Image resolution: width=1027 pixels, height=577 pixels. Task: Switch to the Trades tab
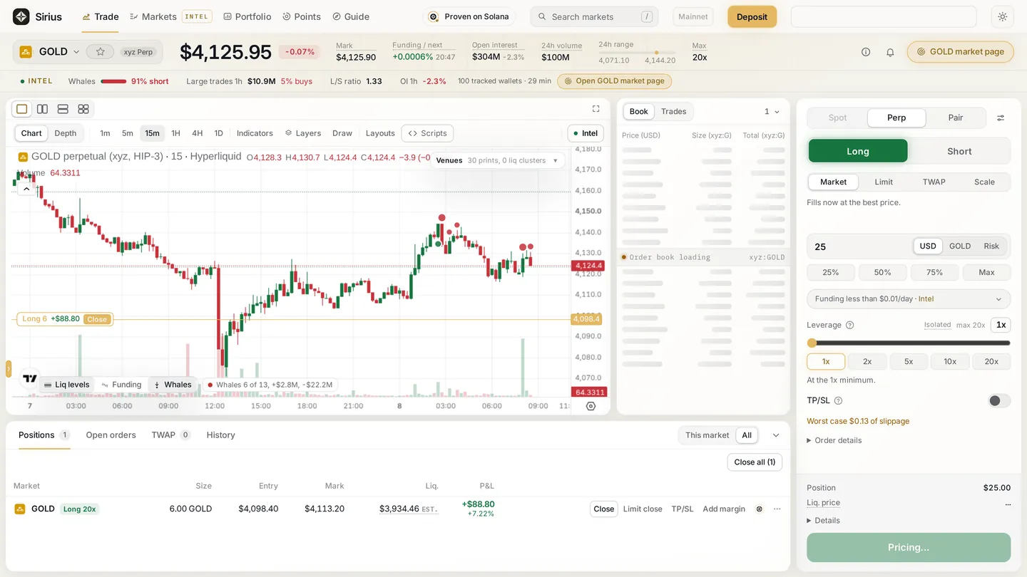(x=673, y=112)
